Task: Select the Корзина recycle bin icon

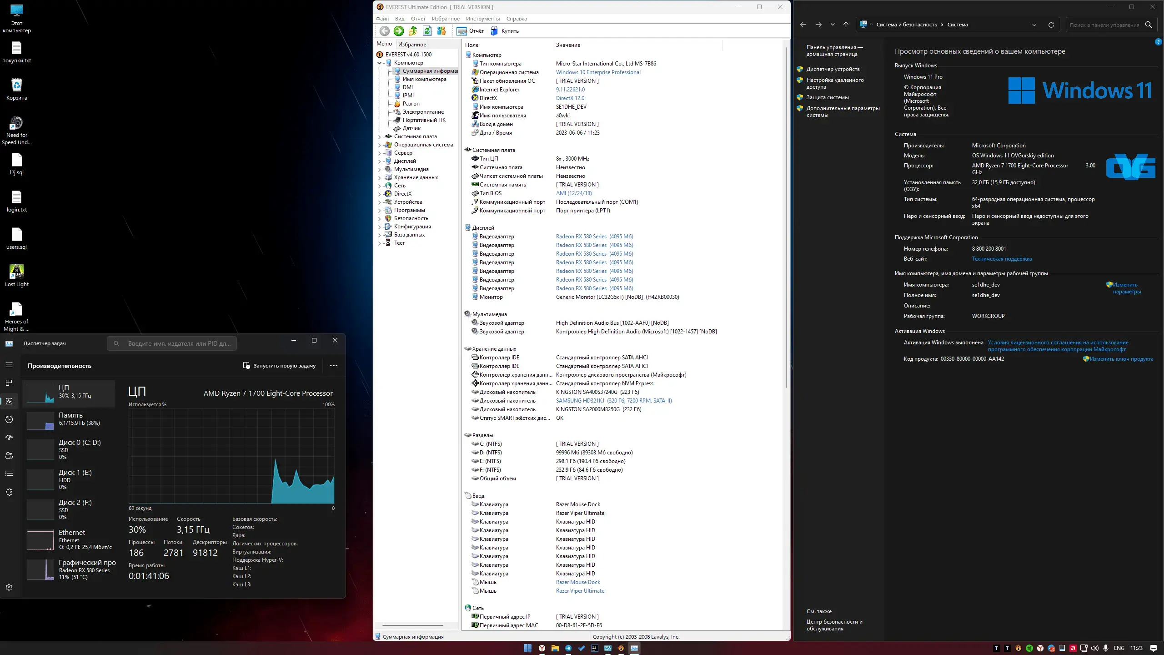Action: pyautogui.click(x=17, y=89)
